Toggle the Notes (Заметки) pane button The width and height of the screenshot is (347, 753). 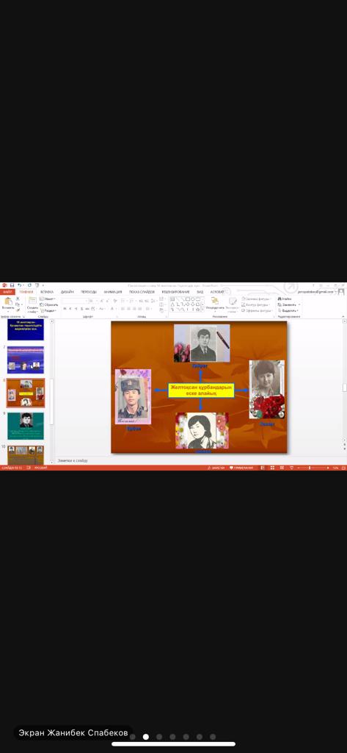pyautogui.click(x=215, y=467)
